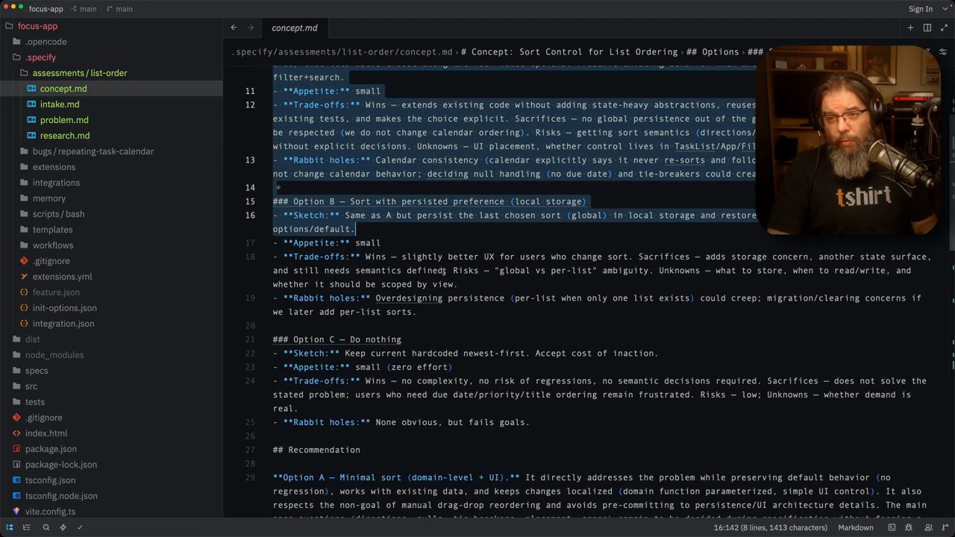Open vite.config.ts in the file tree
Image resolution: width=955 pixels, height=537 pixels.
point(112,512)
